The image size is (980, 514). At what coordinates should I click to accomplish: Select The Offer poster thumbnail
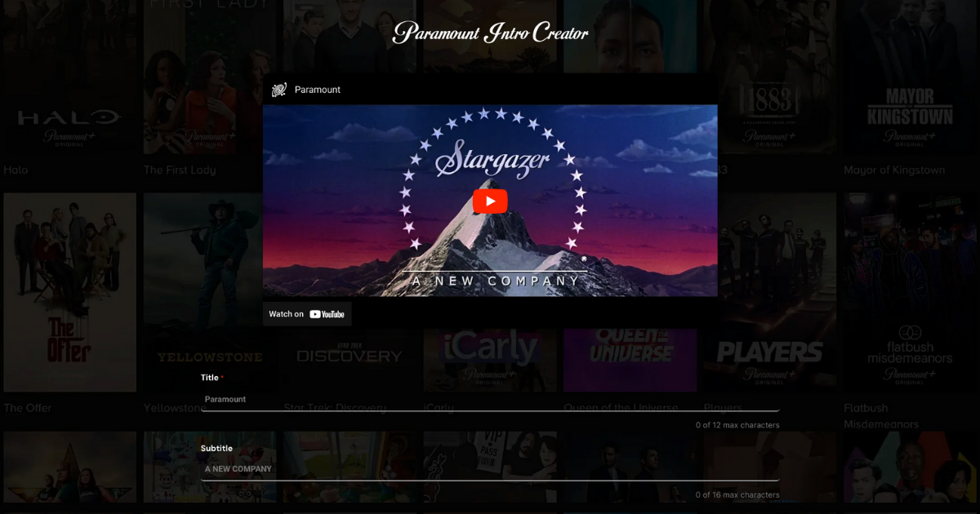[69, 291]
